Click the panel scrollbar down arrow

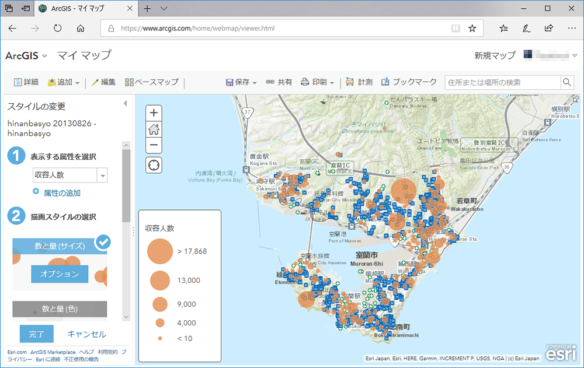(x=126, y=317)
